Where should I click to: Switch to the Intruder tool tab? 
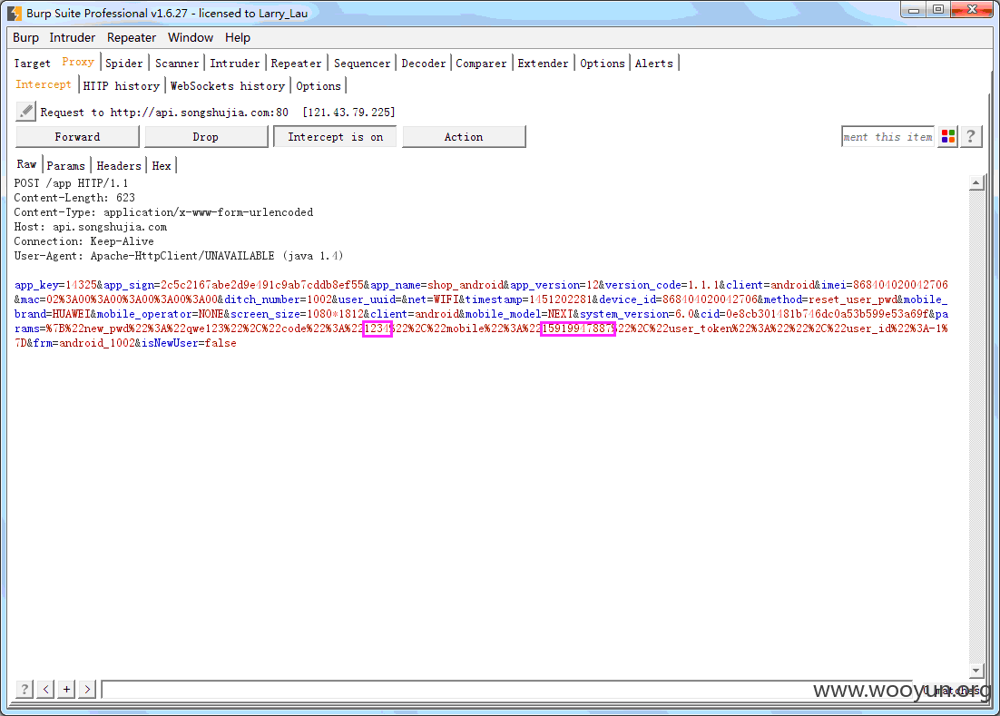(x=235, y=64)
